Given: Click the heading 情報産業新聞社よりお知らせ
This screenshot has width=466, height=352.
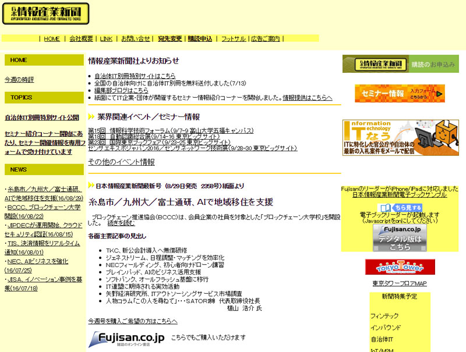Looking at the screenshot, I should (134, 61).
